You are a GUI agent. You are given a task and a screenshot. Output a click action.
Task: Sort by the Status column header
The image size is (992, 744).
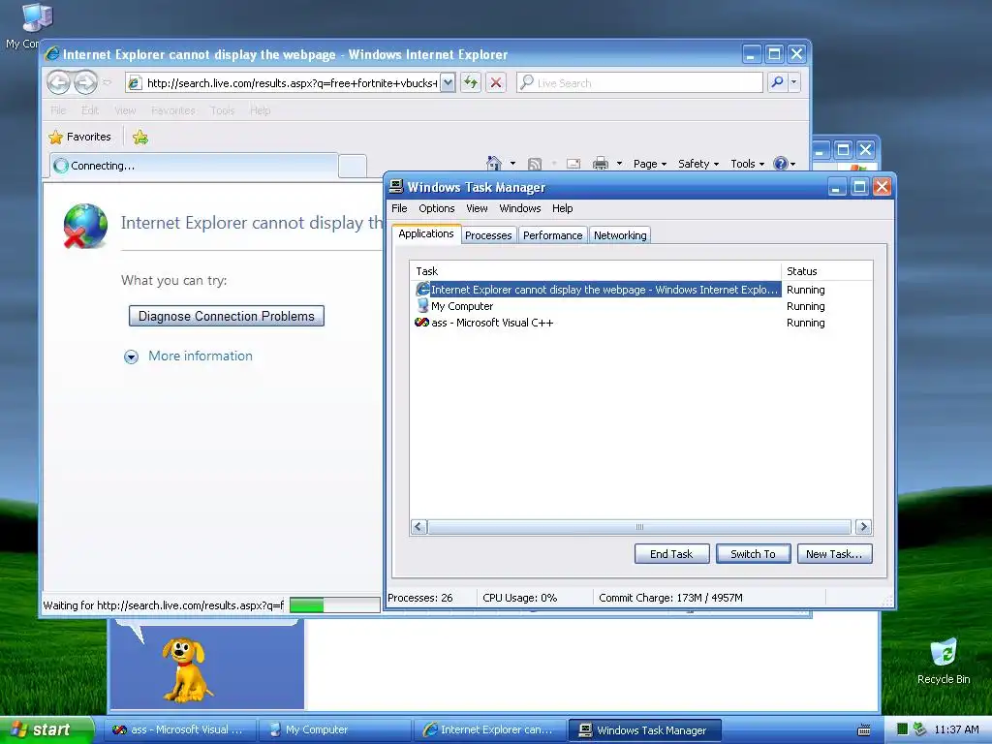(827, 271)
